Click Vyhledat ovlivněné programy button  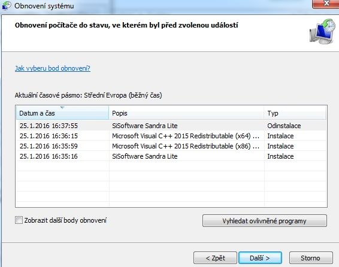click(264, 221)
